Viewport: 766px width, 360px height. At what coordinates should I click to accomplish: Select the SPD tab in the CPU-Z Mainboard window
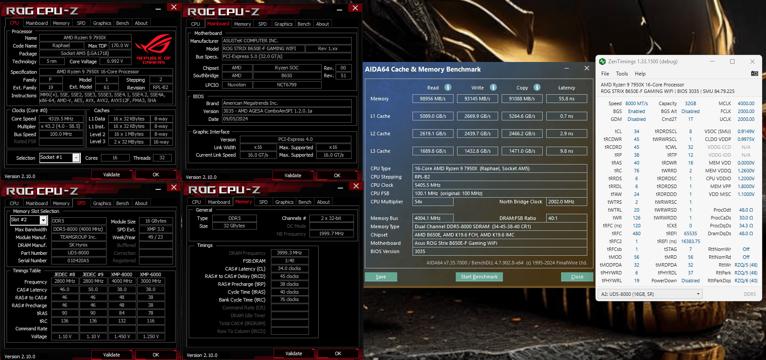pos(263,24)
